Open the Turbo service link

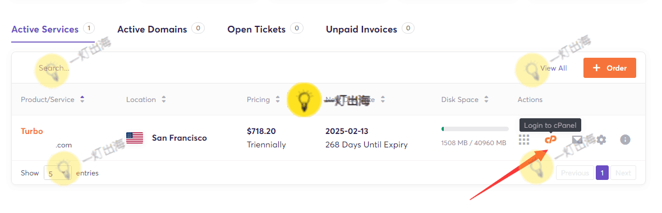pos(31,131)
